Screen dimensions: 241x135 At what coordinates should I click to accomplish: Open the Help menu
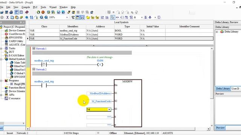73,7
